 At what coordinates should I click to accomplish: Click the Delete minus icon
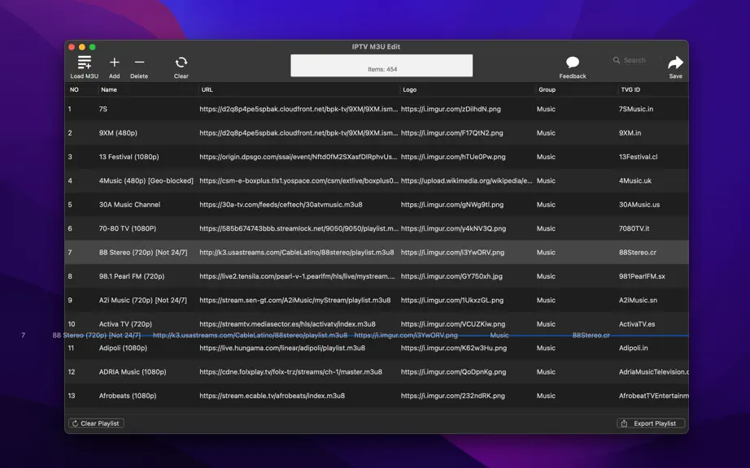pyautogui.click(x=139, y=62)
